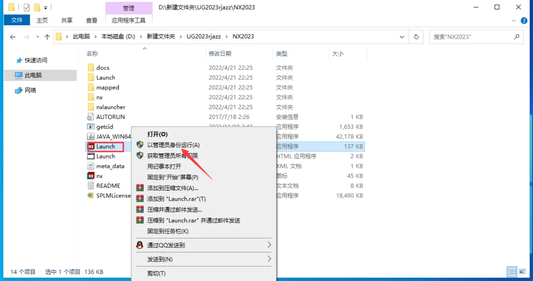This screenshot has height=281, width=533.
Task: Click UG2023rjazz breadcrumb segment
Action: click(x=204, y=37)
